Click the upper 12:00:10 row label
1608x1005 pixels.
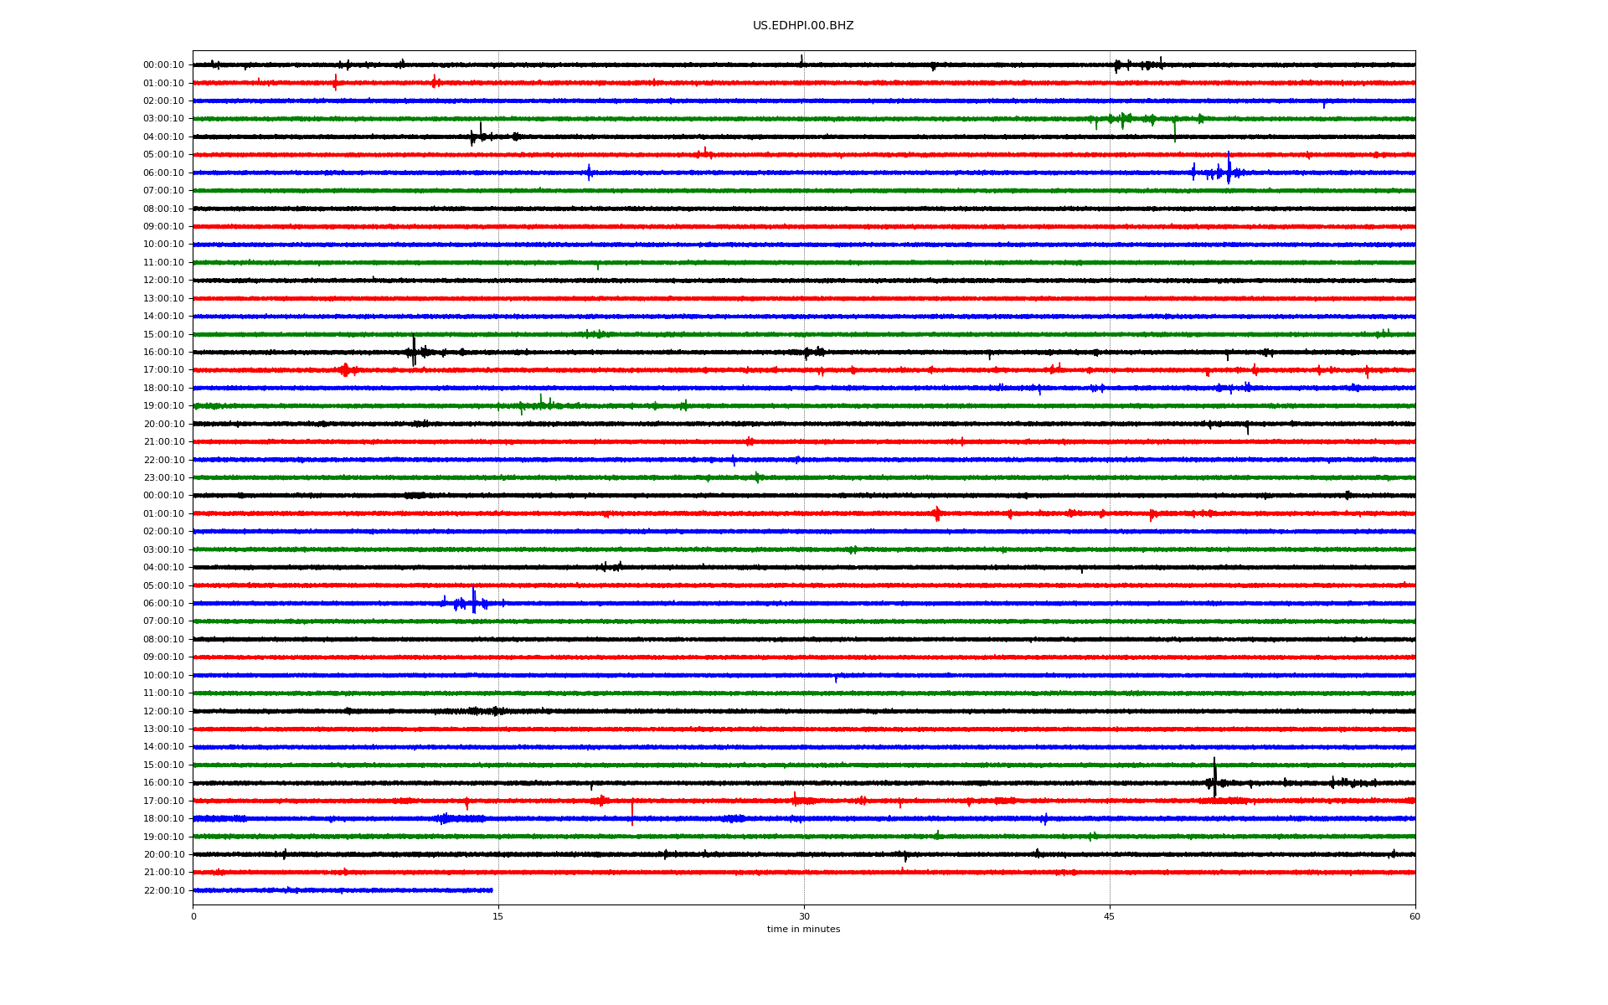pos(163,281)
